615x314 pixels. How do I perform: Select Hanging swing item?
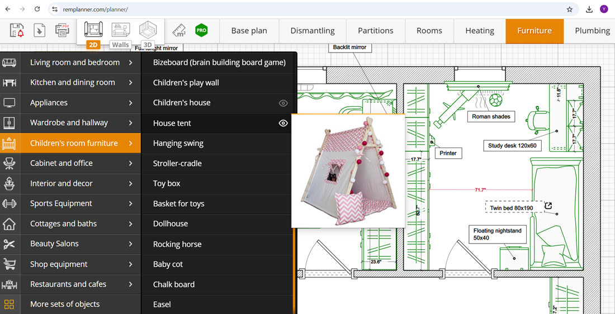(x=217, y=143)
